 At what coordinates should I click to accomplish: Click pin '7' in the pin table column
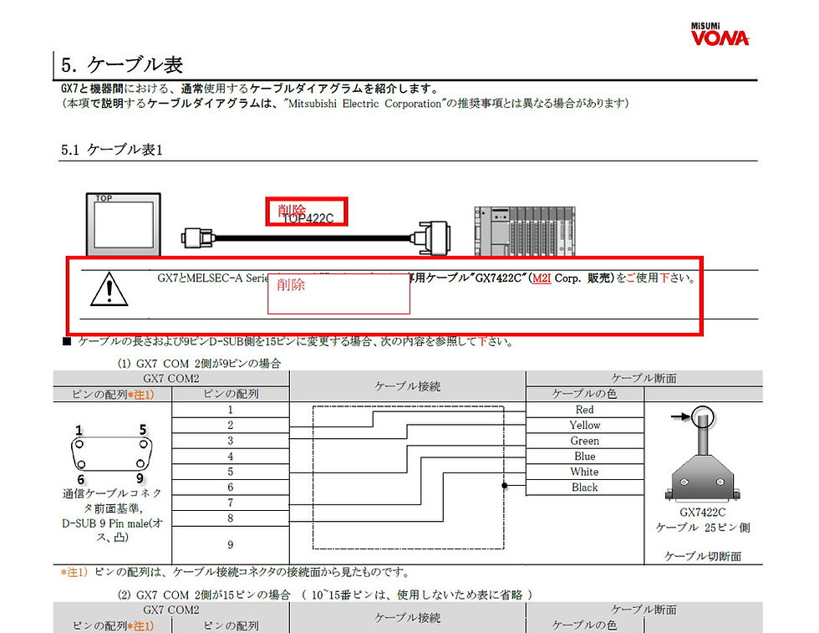point(231,503)
